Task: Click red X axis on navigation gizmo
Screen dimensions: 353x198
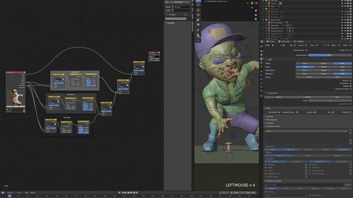Action: [256, 3]
